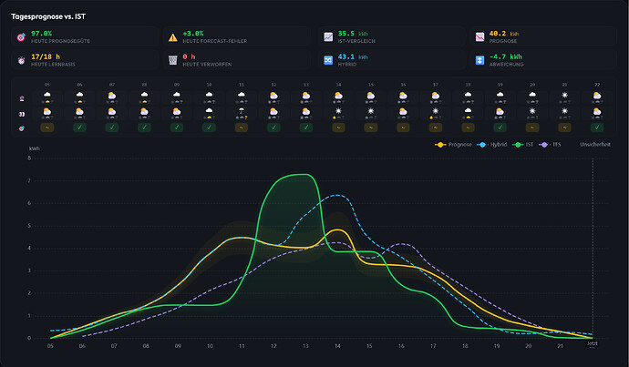Toggle the IST series in chart legend
Viewport: 629px width, 367px height.
click(x=522, y=145)
